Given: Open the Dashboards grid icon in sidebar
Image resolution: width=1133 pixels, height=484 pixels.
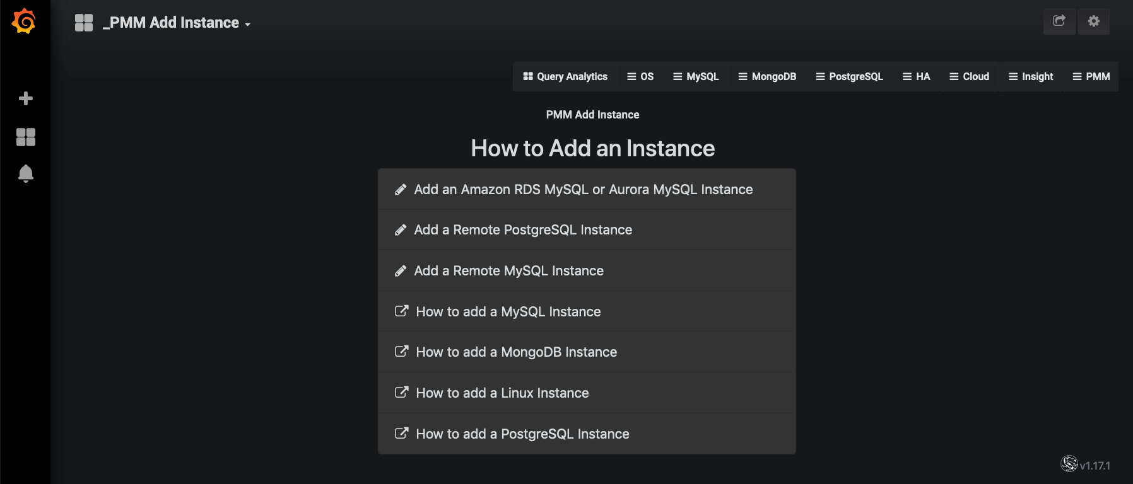Looking at the screenshot, I should 26,137.
